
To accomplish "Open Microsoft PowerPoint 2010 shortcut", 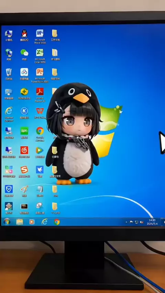I will 40,72.
